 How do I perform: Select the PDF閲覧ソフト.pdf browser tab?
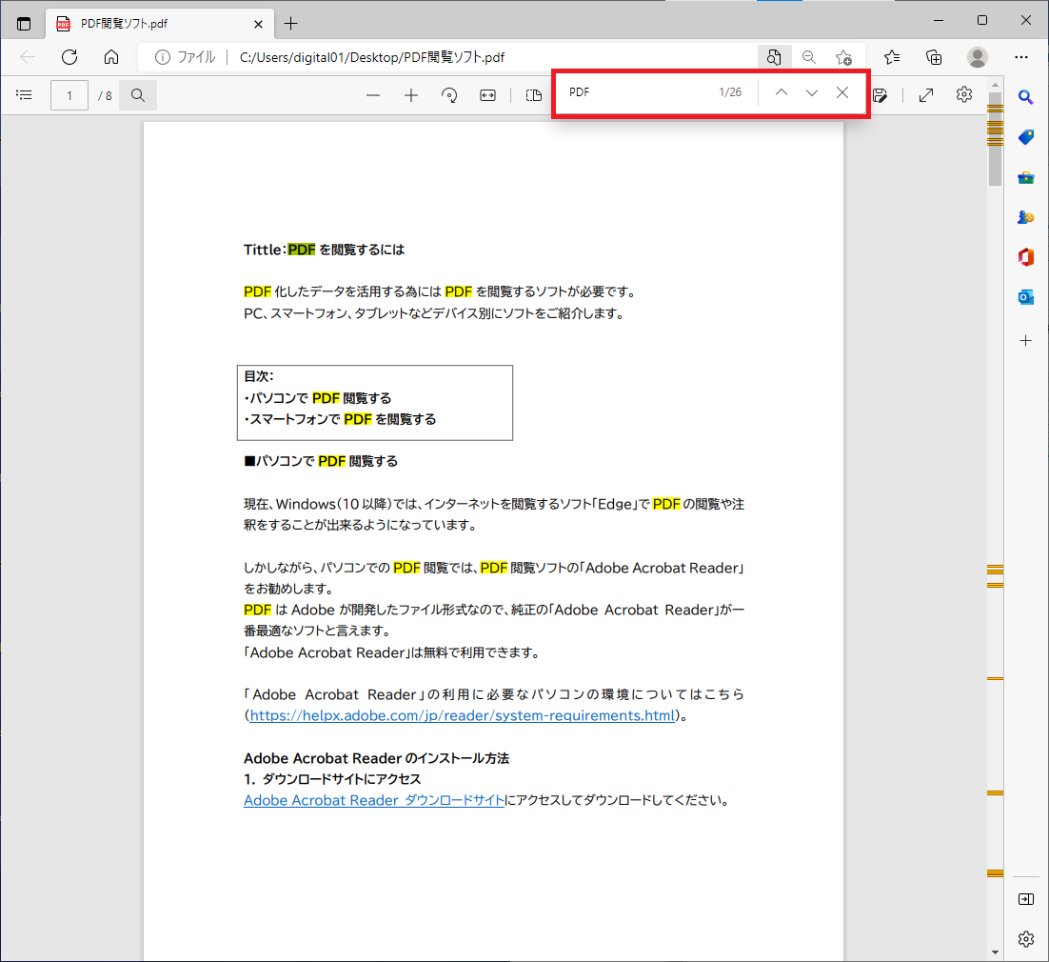pos(160,24)
